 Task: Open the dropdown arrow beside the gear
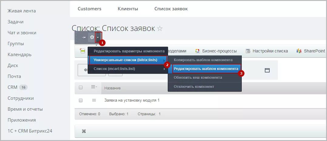click(x=98, y=38)
